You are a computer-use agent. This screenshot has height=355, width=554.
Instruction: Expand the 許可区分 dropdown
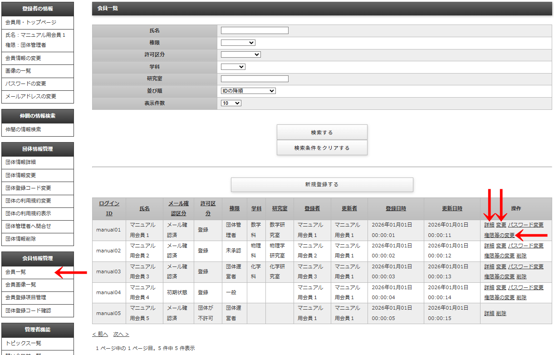click(240, 54)
